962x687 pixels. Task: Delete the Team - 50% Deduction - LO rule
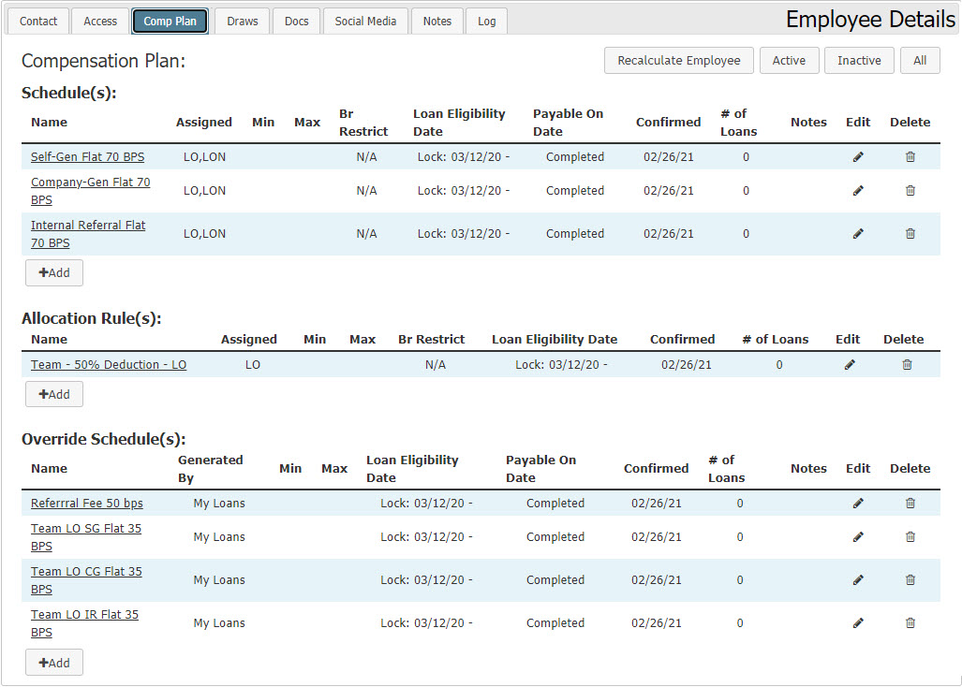907,365
